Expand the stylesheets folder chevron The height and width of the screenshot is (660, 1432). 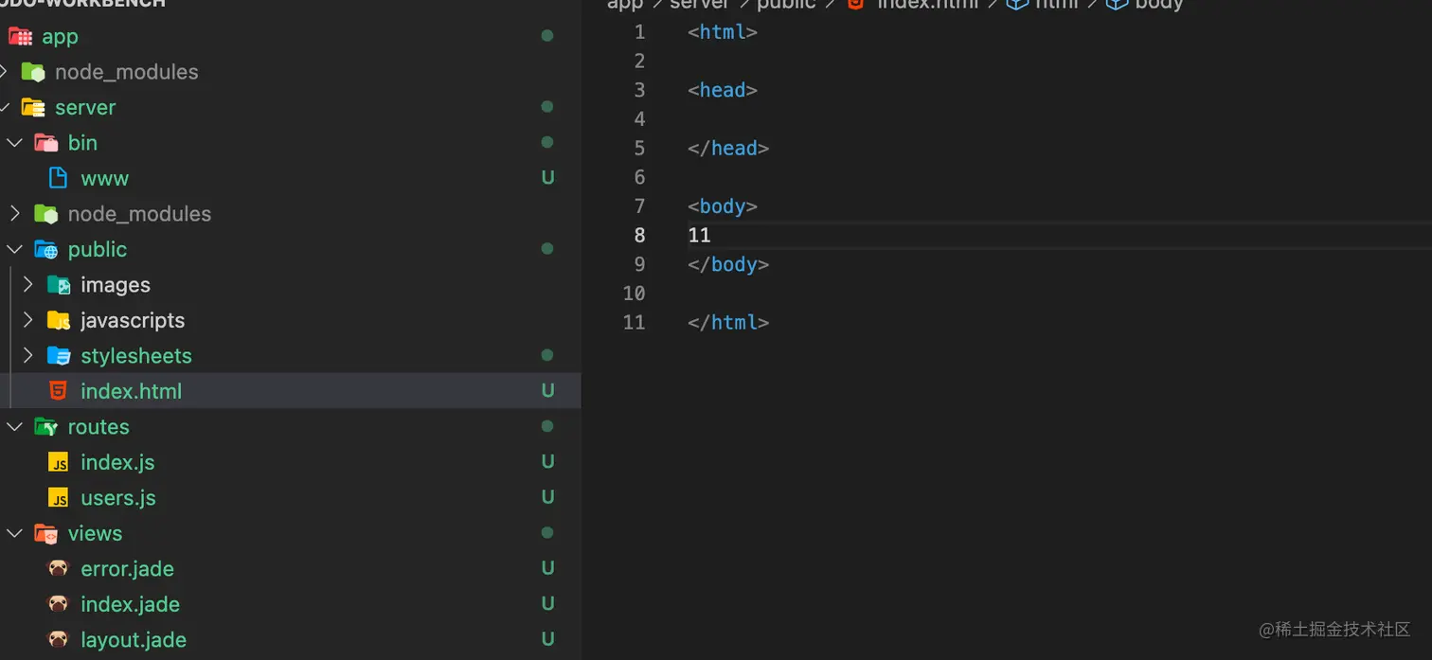(x=28, y=356)
